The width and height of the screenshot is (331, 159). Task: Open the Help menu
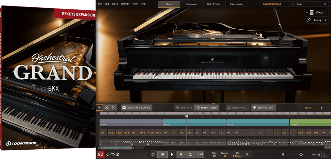point(143,4)
